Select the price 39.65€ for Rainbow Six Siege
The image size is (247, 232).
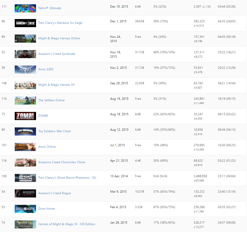140,21
